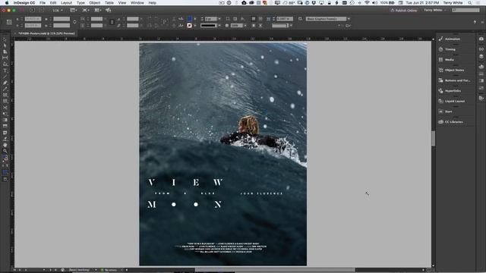Click the No errors preflight status
The width and height of the screenshot is (486, 273).
tap(109, 270)
